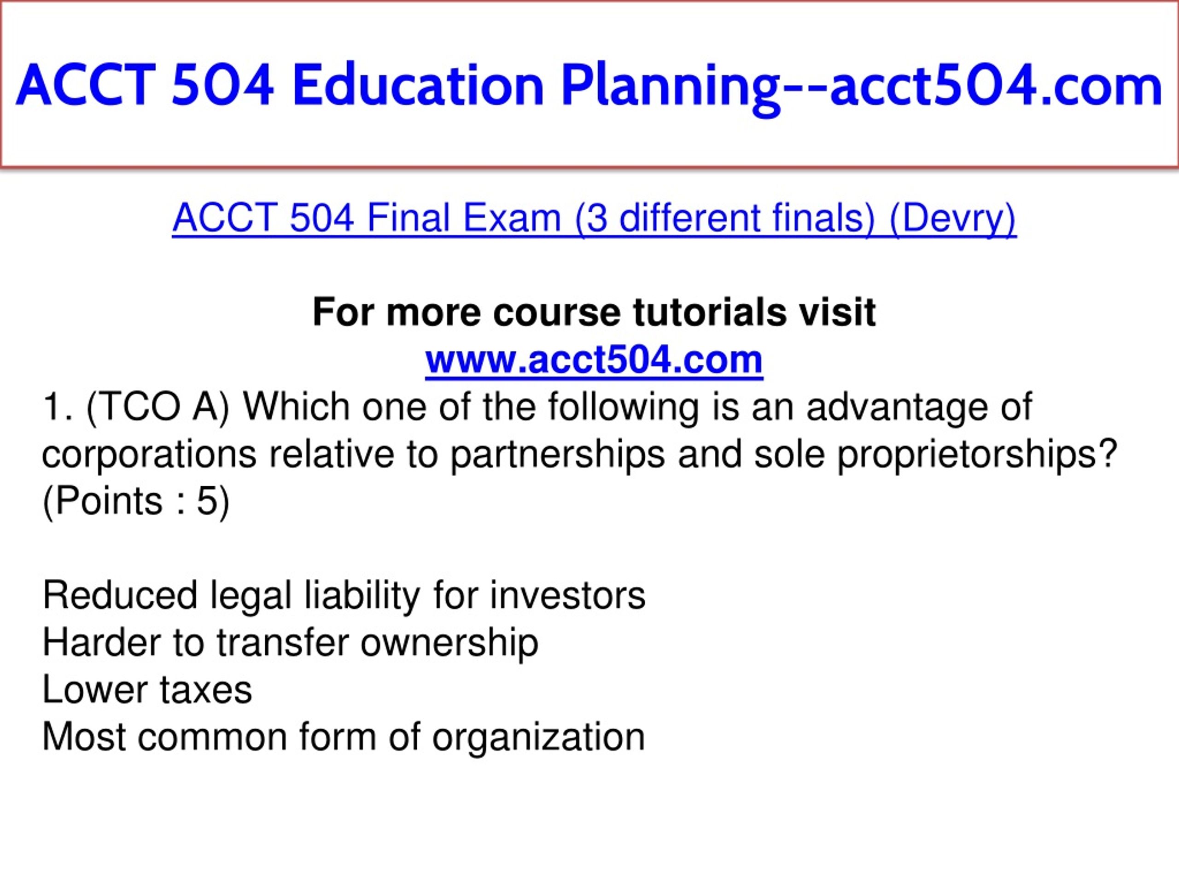Click 'ACCT 504' at the start of the blue title

pyautogui.click(x=145, y=85)
